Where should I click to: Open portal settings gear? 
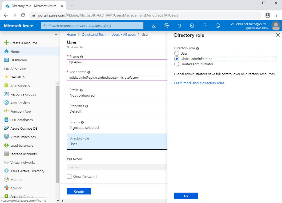point(192,26)
